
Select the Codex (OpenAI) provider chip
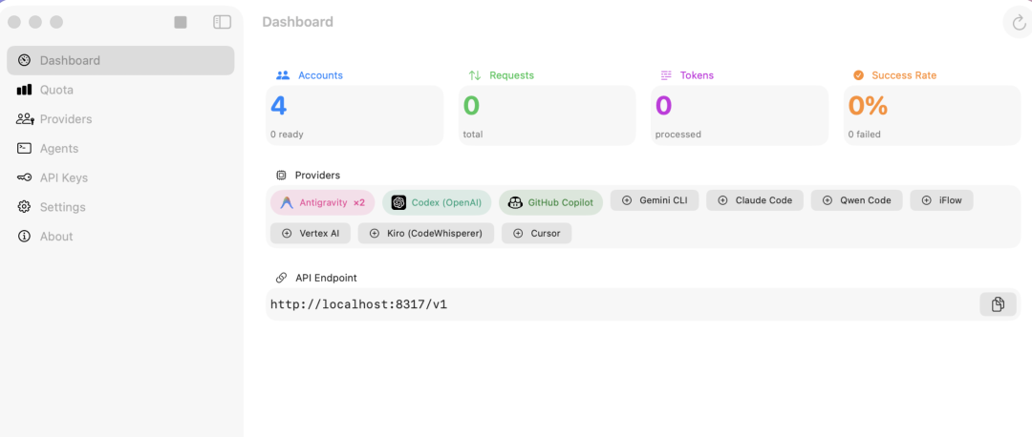[x=437, y=202]
